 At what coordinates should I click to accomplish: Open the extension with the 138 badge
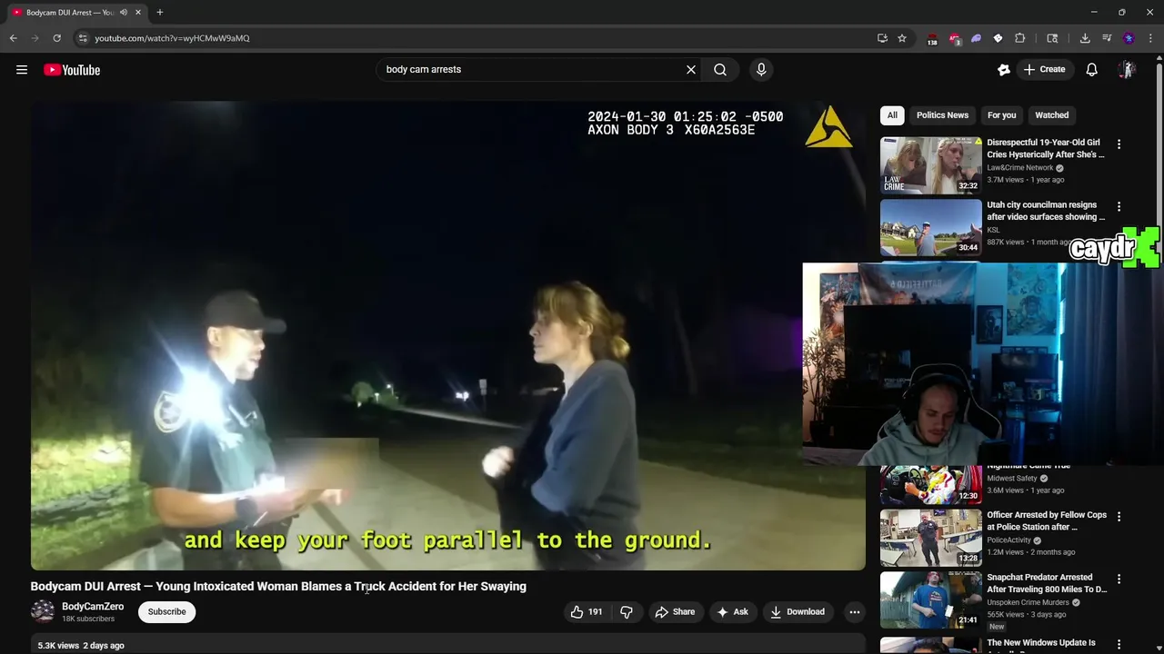(932, 39)
